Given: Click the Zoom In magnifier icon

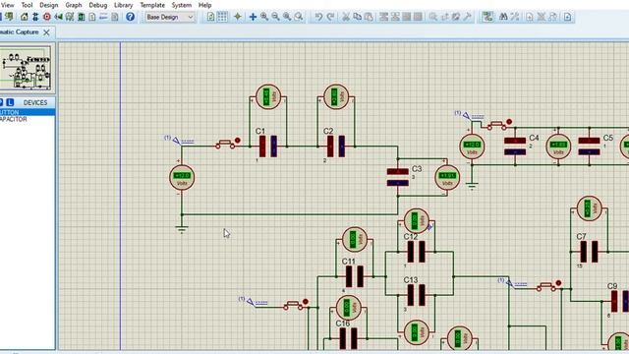Looking at the screenshot, I should [264, 17].
